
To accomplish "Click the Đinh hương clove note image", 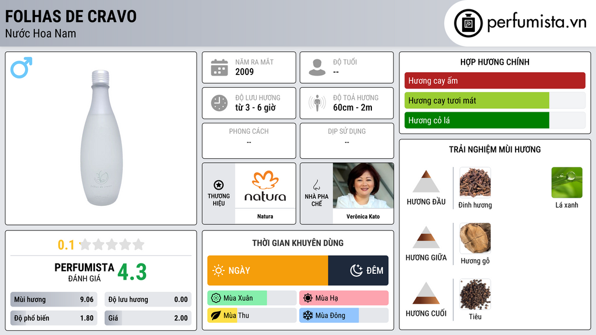I will click(475, 182).
